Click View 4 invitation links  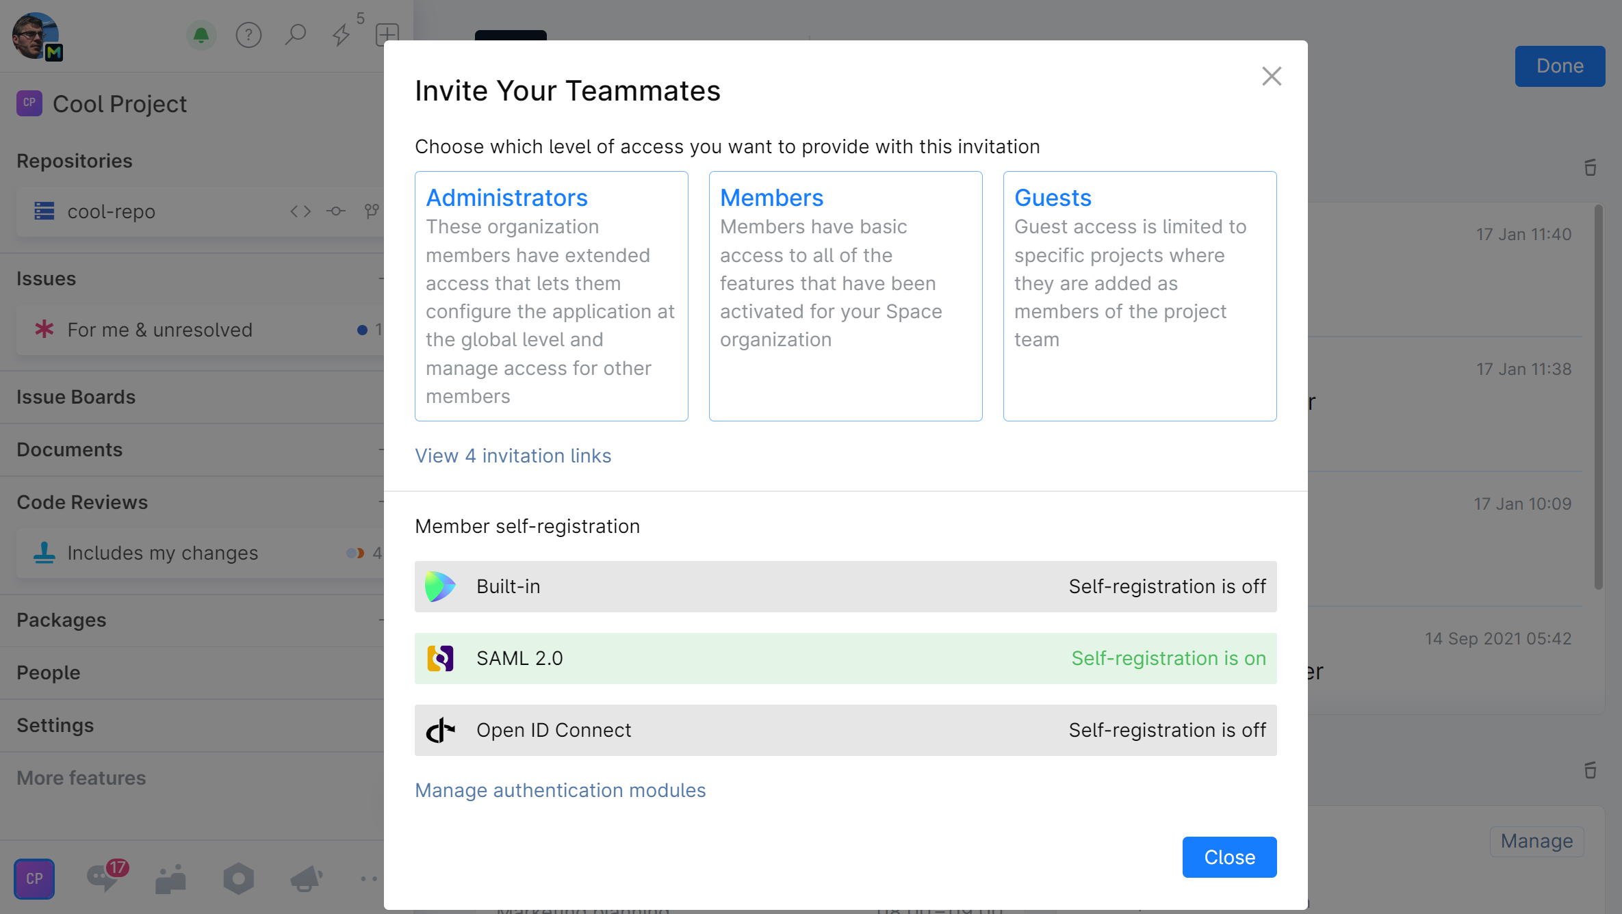click(513, 456)
